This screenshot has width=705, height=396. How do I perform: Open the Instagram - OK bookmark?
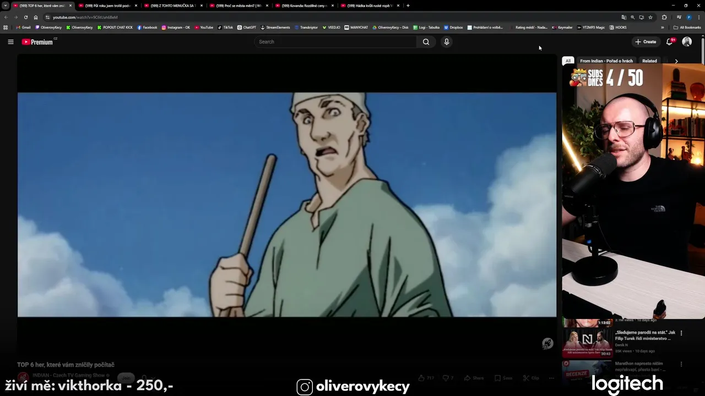176,28
